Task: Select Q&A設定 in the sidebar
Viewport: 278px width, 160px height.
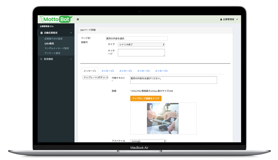Action: tap(49, 43)
